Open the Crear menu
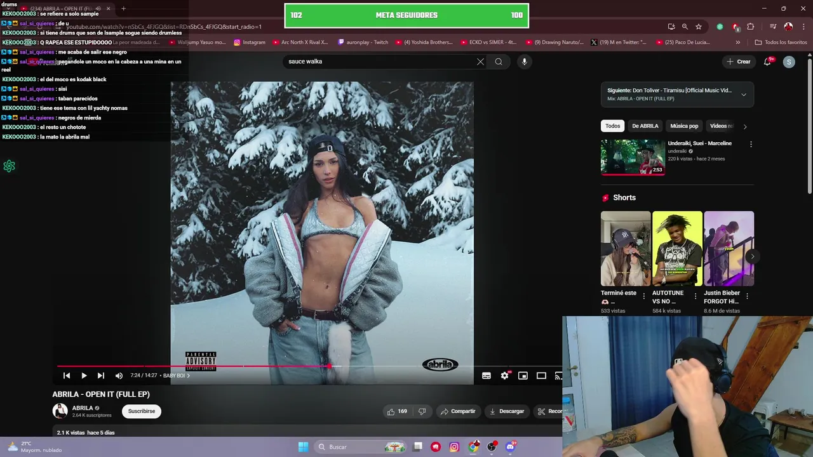813x457 pixels. 739,62
